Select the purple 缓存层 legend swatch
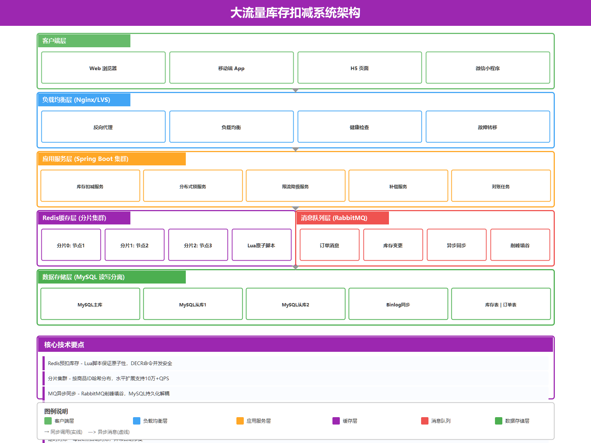 [336, 421]
